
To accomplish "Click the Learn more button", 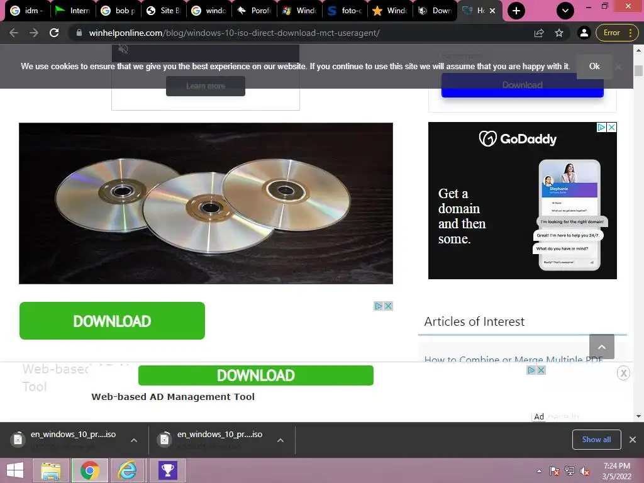I will (x=206, y=86).
